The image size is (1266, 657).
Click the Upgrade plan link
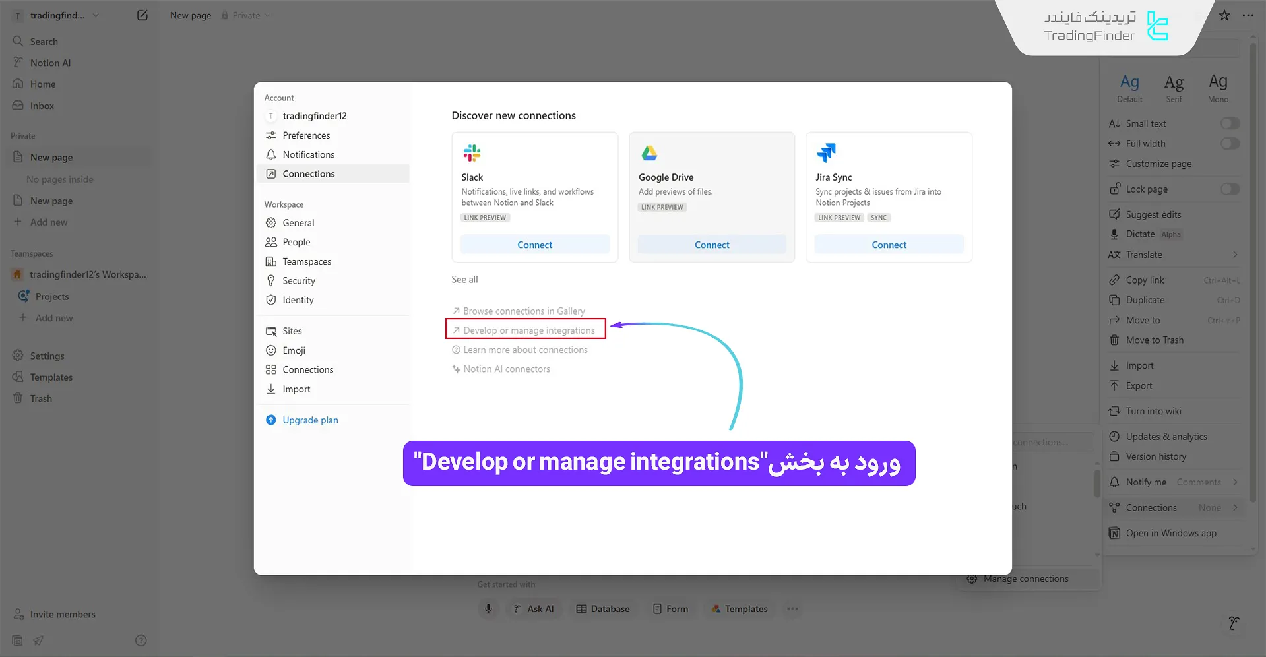(310, 420)
